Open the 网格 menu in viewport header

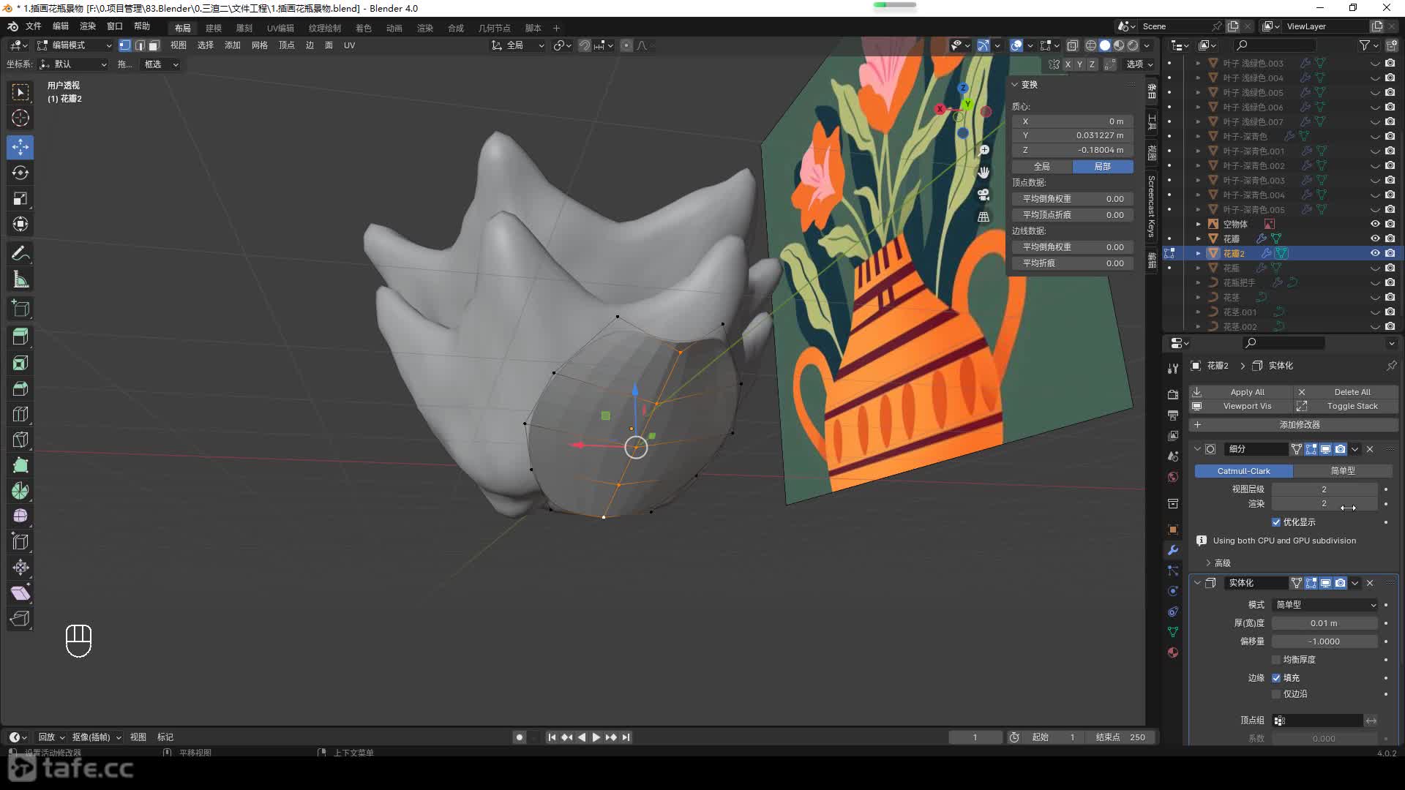(259, 45)
